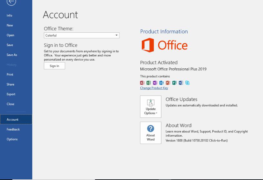
Task: Click the Skype app icon
Action: tap(187, 83)
